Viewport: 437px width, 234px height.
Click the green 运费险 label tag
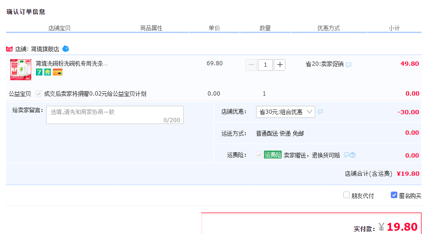(273, 155)
